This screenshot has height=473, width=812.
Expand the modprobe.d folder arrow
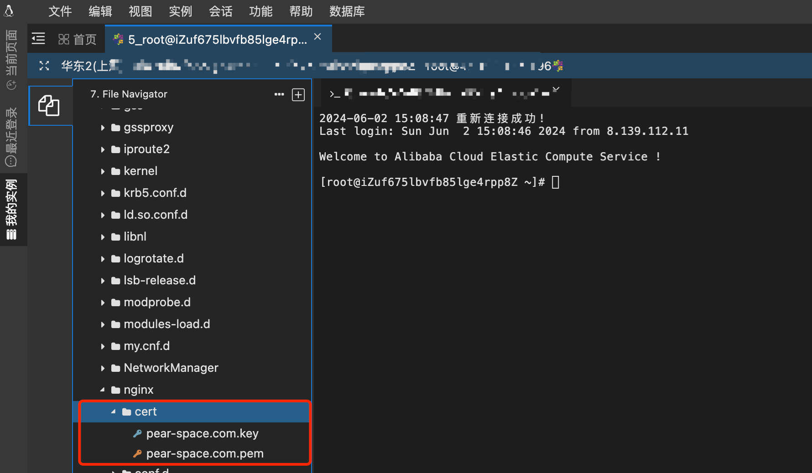pyautogui.click(x=103, y=303)
